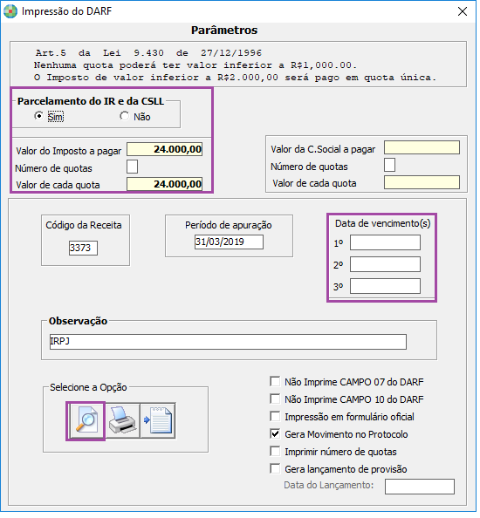Click the 'Data de vencimento(s)' label
This screenshot has width=480, height=518.
click(x=383, y=223)
